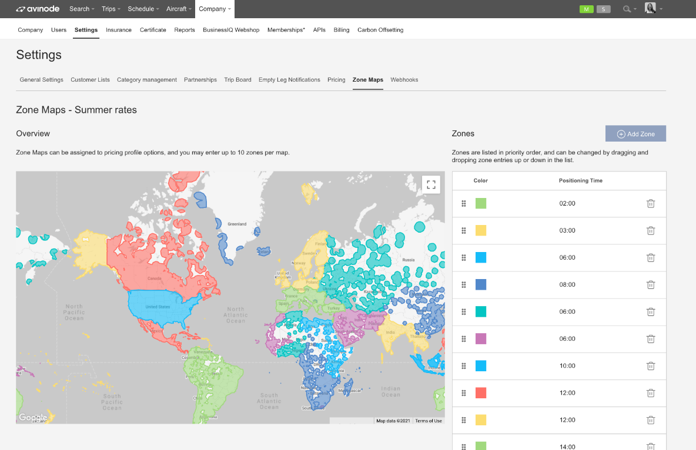The width and height of the screenshot is (696, 450).
Task: Click the 10:00 positioning time value
Action: (x=567, y=366)
